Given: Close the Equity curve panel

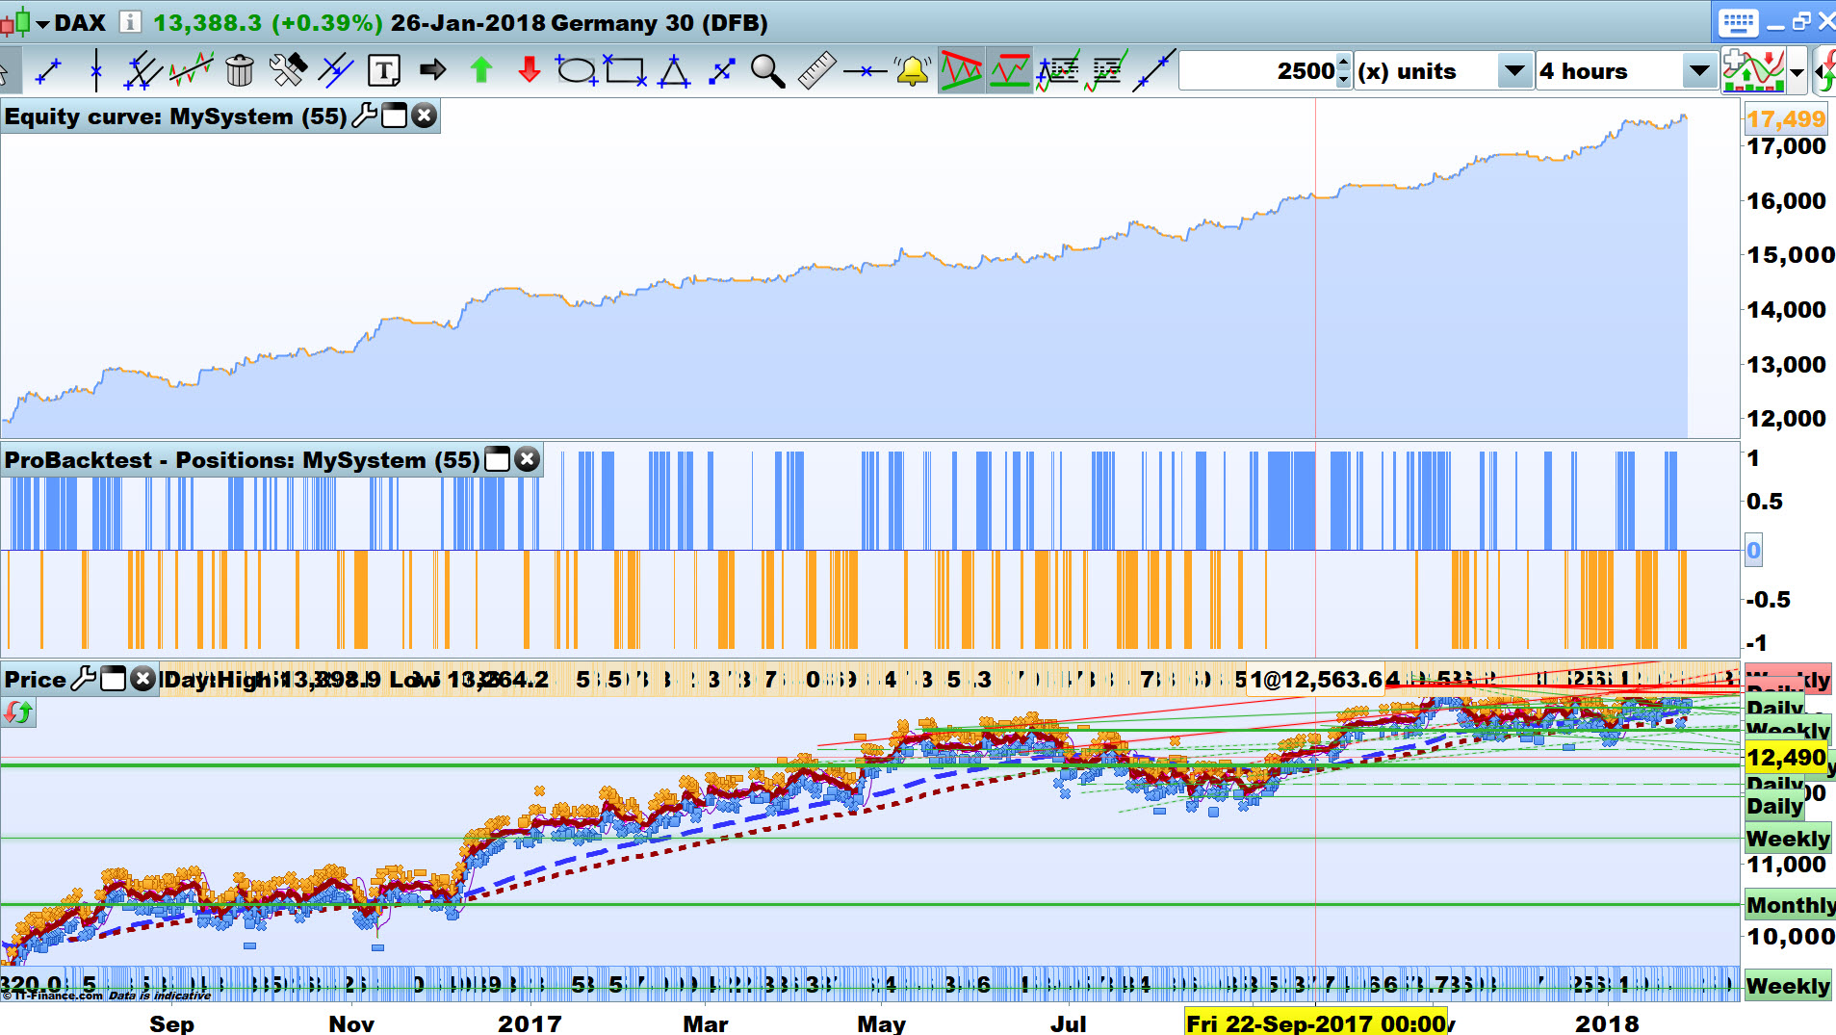Looking at the screenshot, I should pos(424,116).
